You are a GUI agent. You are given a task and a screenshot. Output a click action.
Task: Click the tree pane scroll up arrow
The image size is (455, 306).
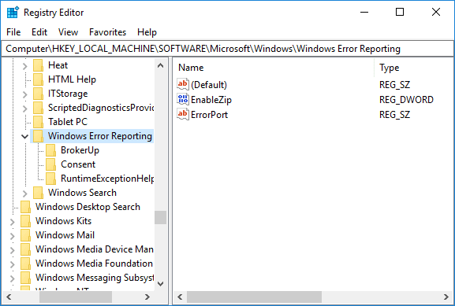pyautogui.click(x=160, y=65)
